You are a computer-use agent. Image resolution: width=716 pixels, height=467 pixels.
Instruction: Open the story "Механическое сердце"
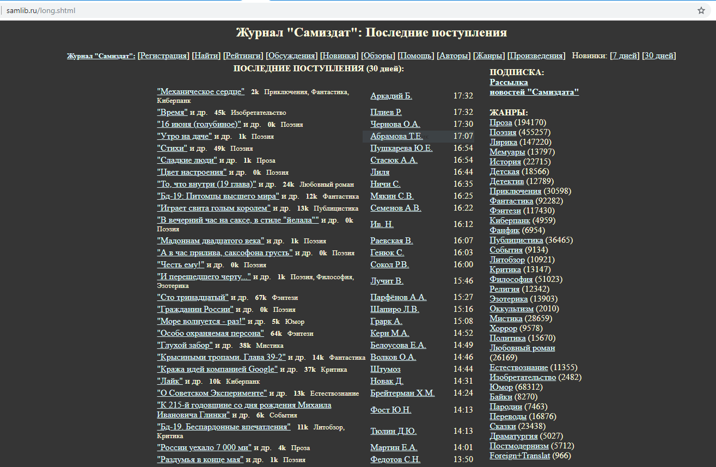[201, 91]
